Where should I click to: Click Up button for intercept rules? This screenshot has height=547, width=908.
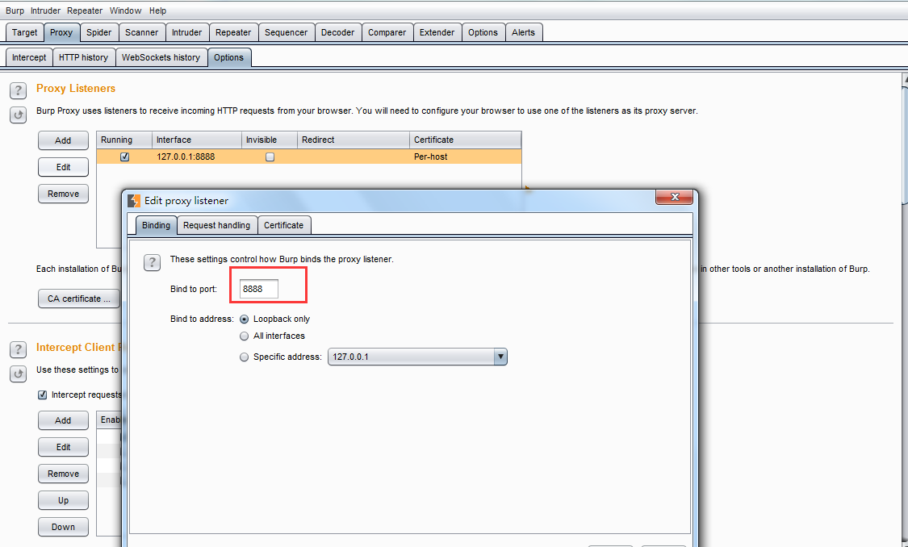63,501
